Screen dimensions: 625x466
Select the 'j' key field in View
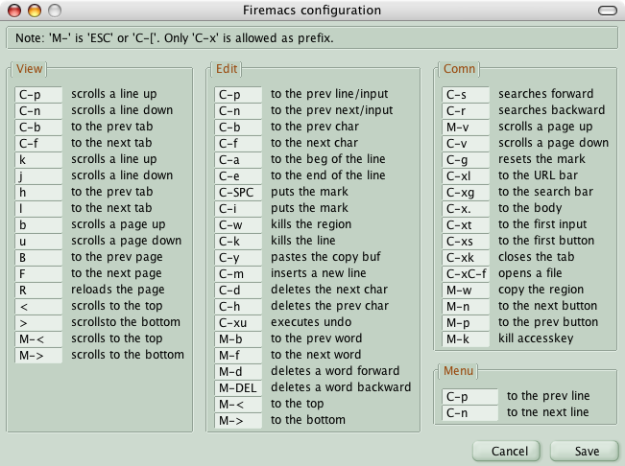pos(38,176)
